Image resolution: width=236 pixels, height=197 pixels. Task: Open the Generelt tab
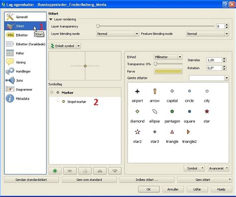pos(25,17)
